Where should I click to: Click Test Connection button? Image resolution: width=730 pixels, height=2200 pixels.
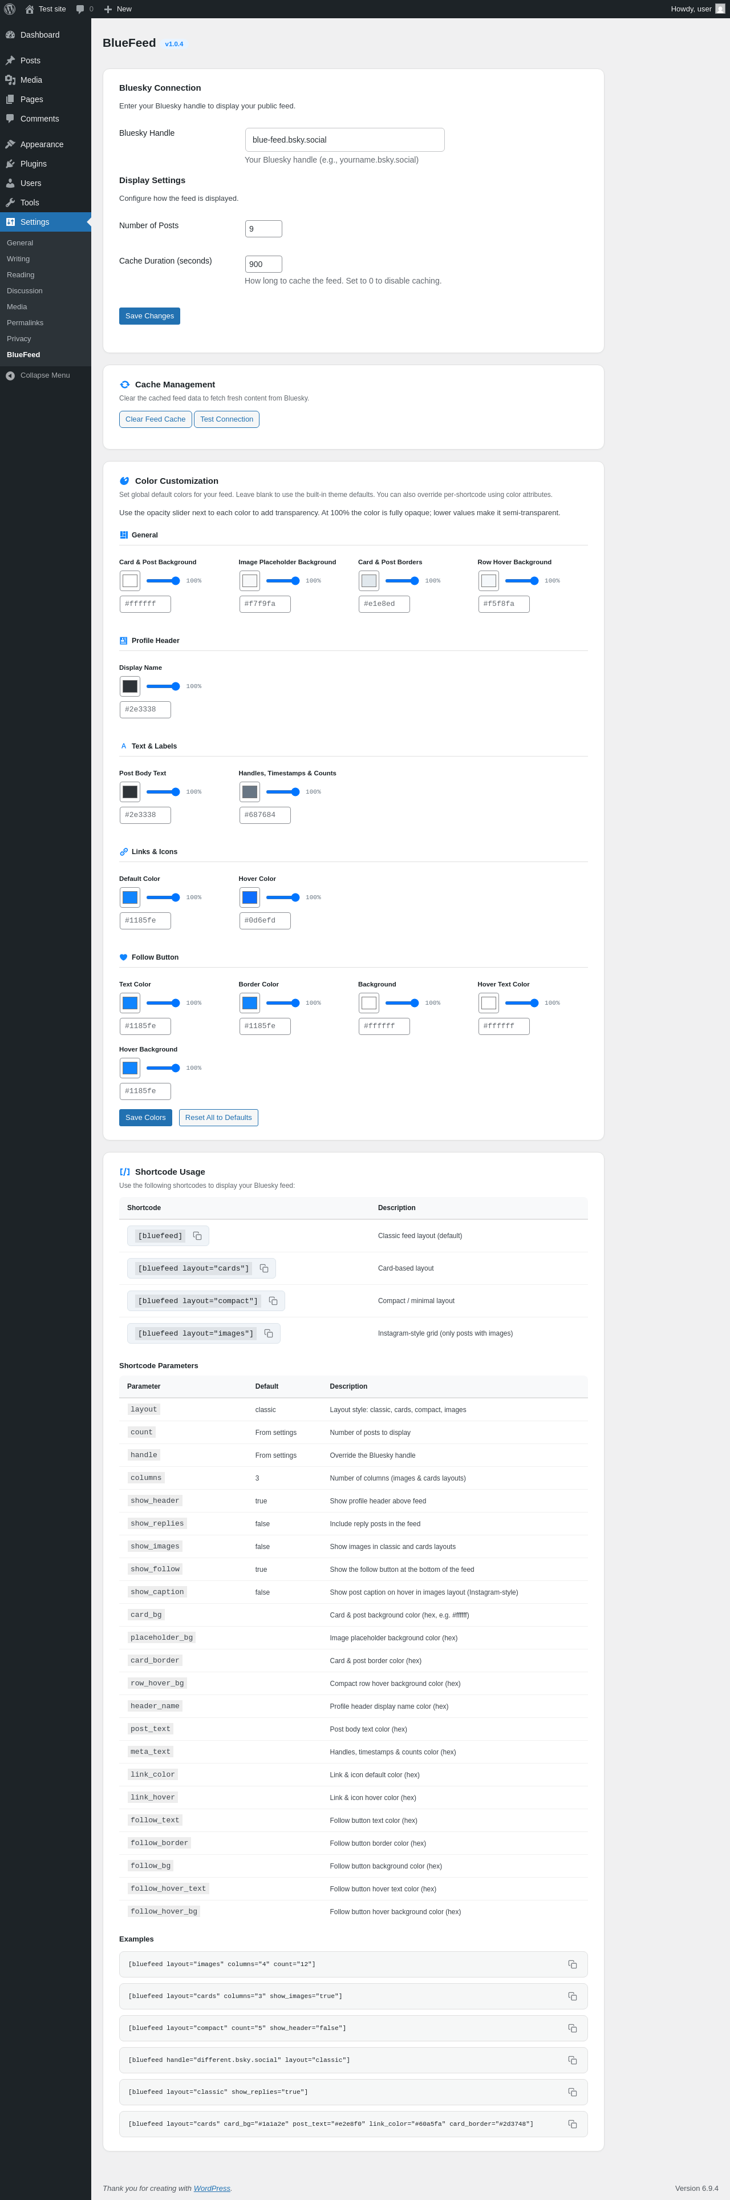coord(226,419)
